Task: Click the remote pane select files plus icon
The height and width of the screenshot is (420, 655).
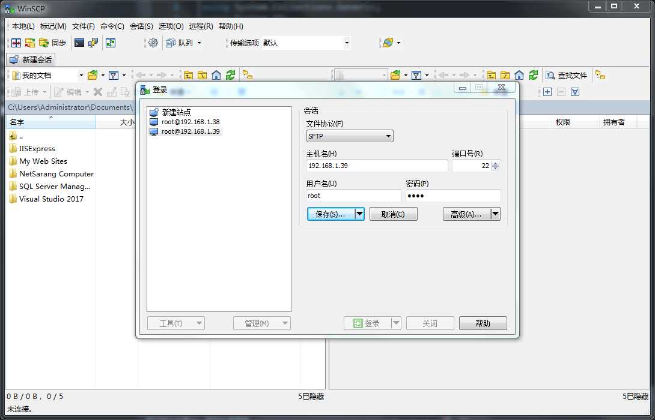Action: coord(547,92)
